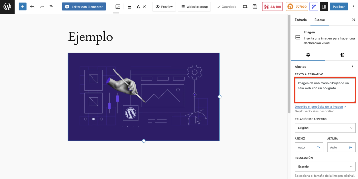Image resolution: width=358 pixels, height=179 pixels.
Task: Open the 23/100 readability score
Action: (272, 7)
